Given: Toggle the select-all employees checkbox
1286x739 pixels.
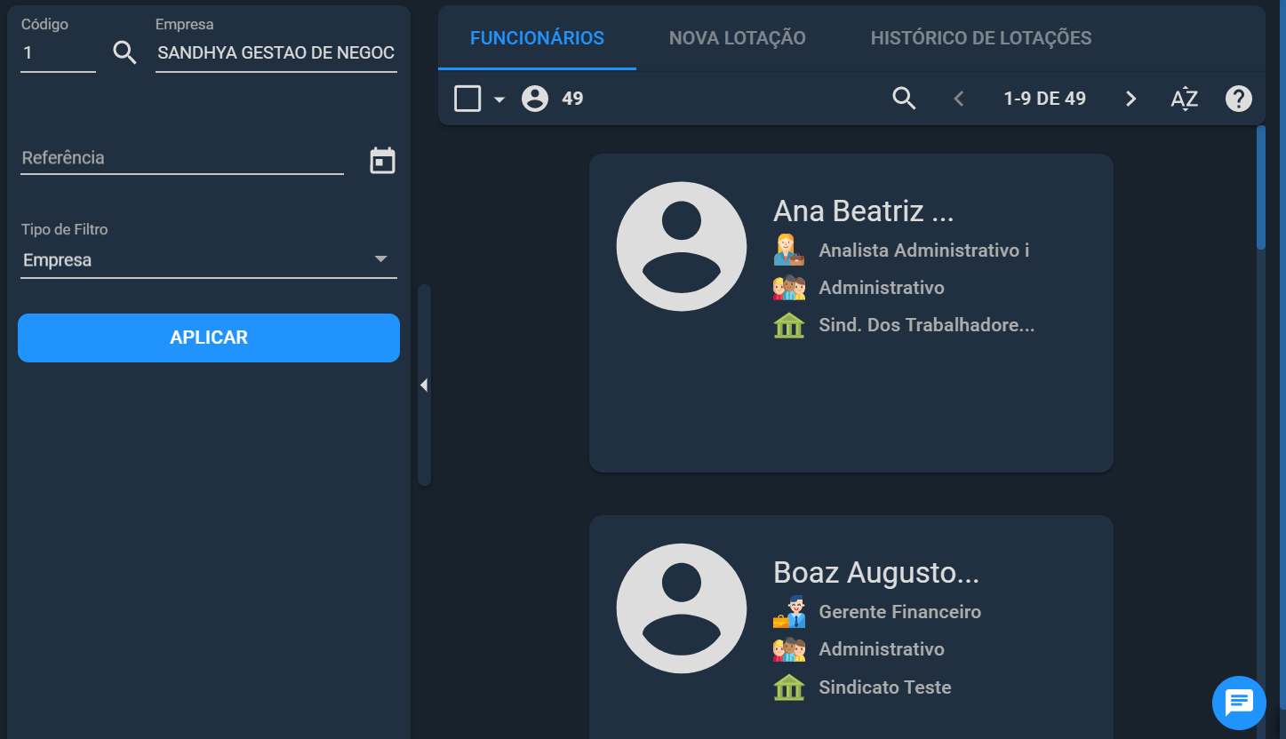Looking at the screenshot, I should (467, 99).
